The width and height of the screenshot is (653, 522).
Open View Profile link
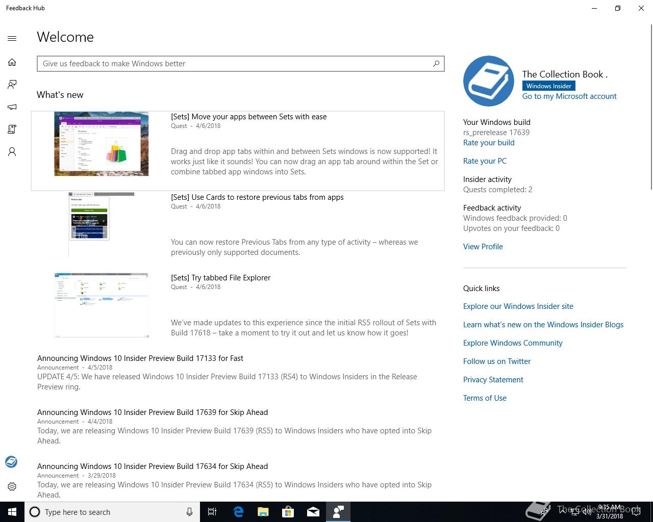click(483, 247)
